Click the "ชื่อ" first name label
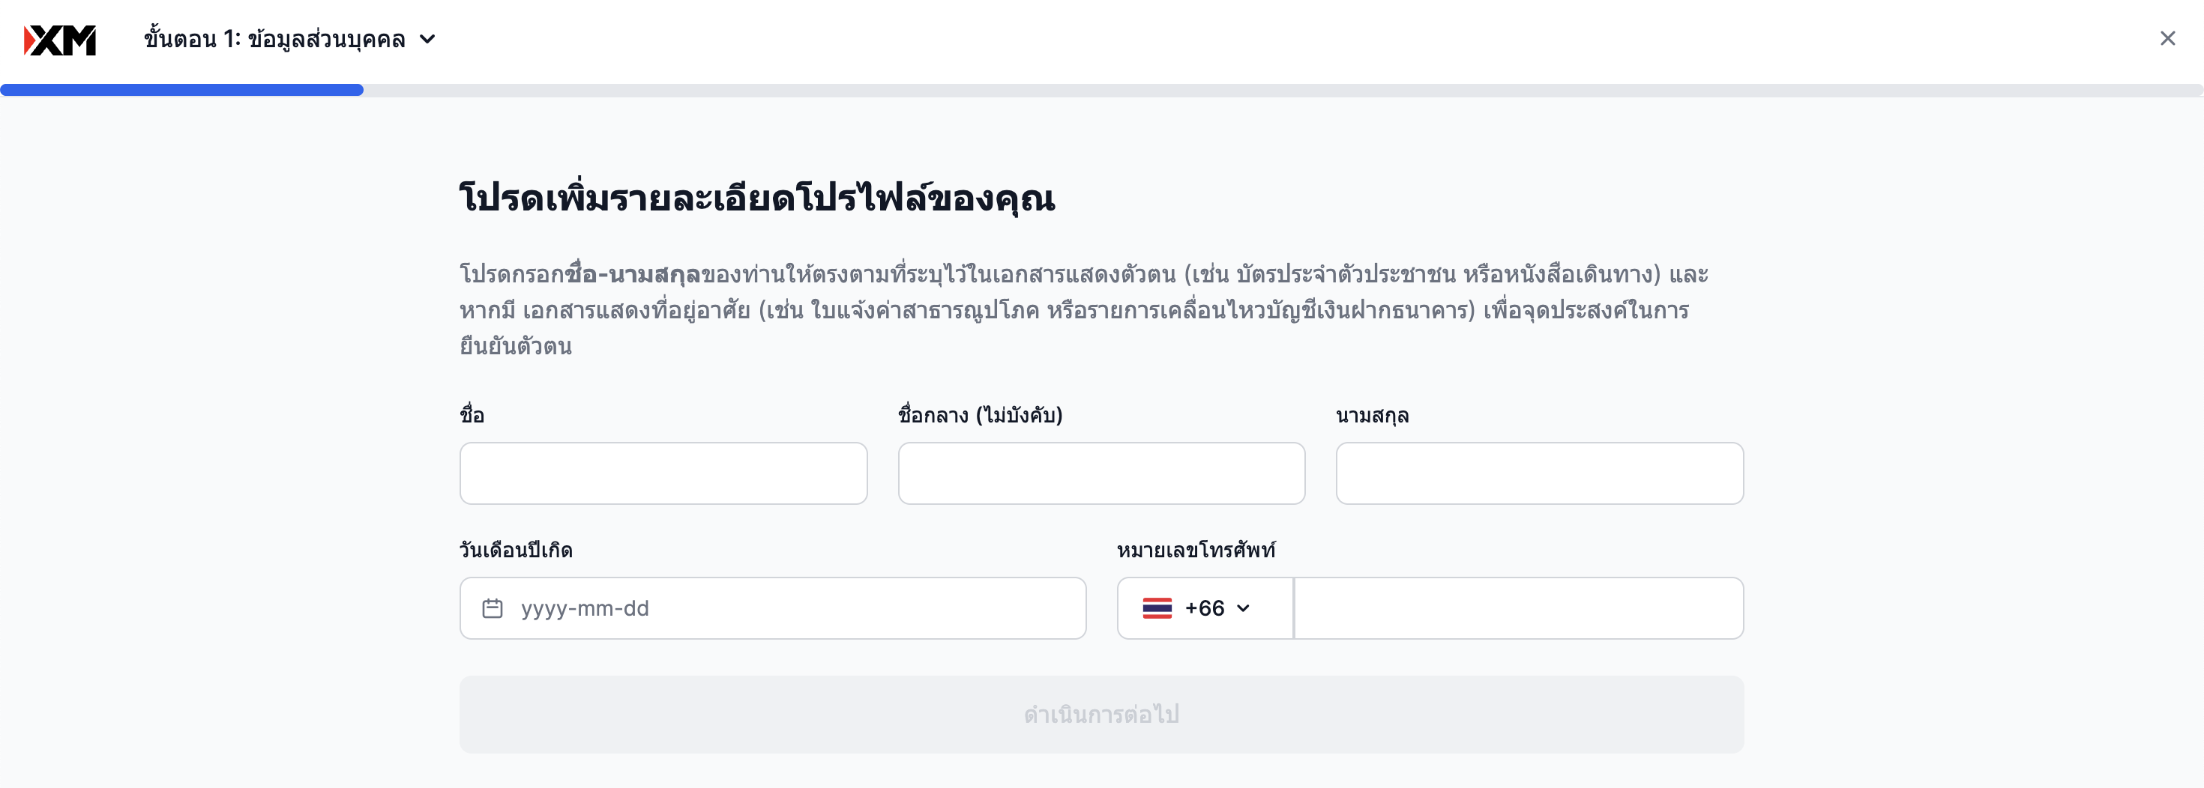The image size is (2204, 788). 472,416
